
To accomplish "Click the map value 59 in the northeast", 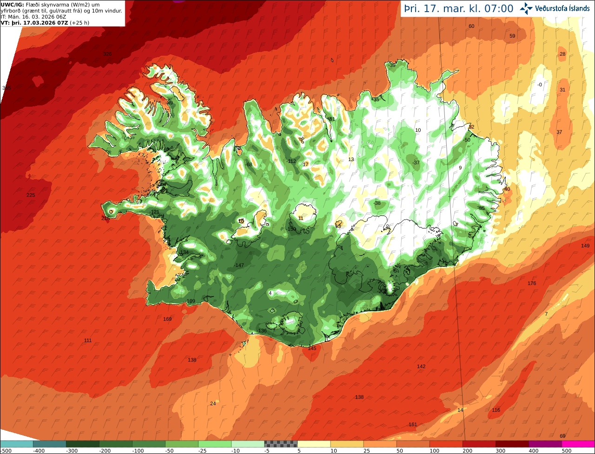I will (x=512, y=36).
